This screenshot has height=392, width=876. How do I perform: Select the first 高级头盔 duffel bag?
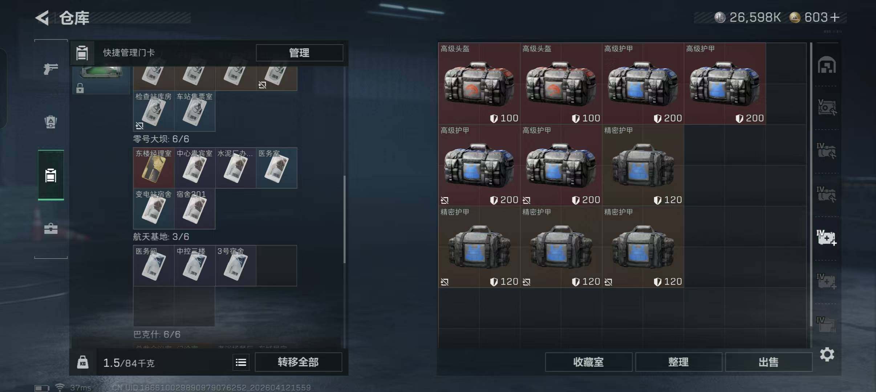[x=479, y=83]
